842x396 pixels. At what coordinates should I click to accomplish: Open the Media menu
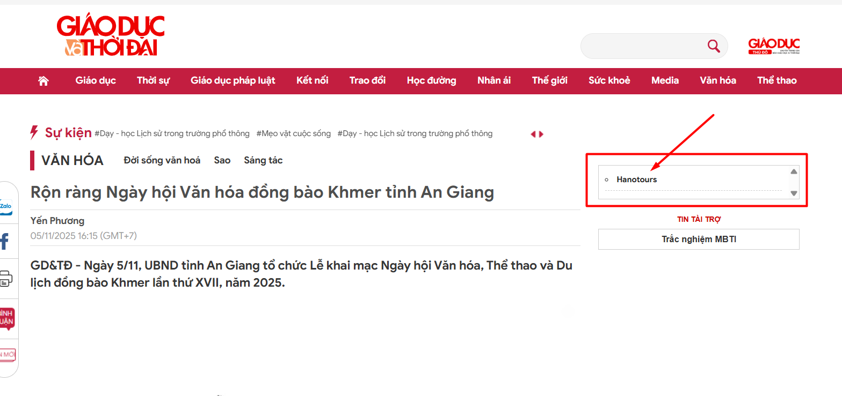665,80
